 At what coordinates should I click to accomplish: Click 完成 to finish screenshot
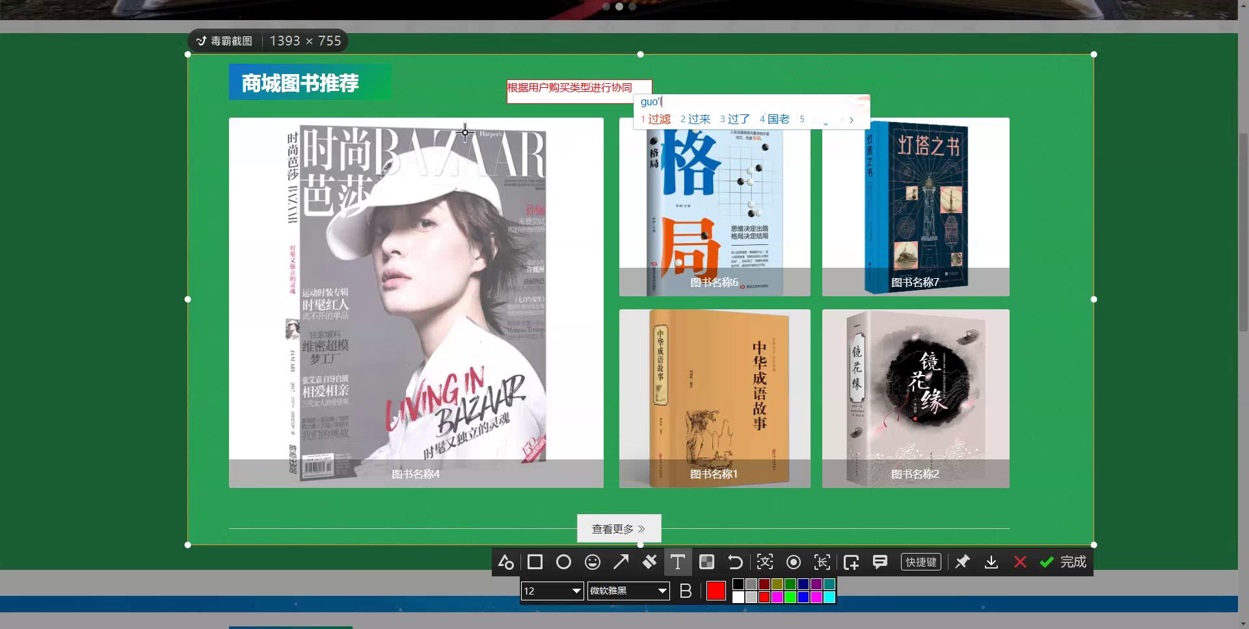coord(1062,562)
